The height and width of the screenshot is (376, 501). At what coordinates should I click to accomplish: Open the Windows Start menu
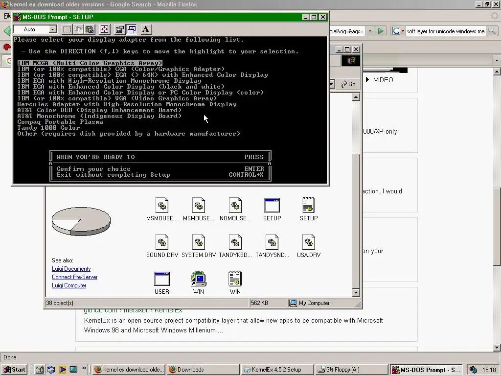14,370
